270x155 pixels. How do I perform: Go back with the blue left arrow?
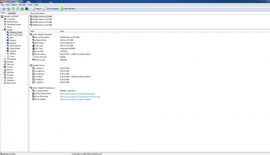tap(4, 9)
